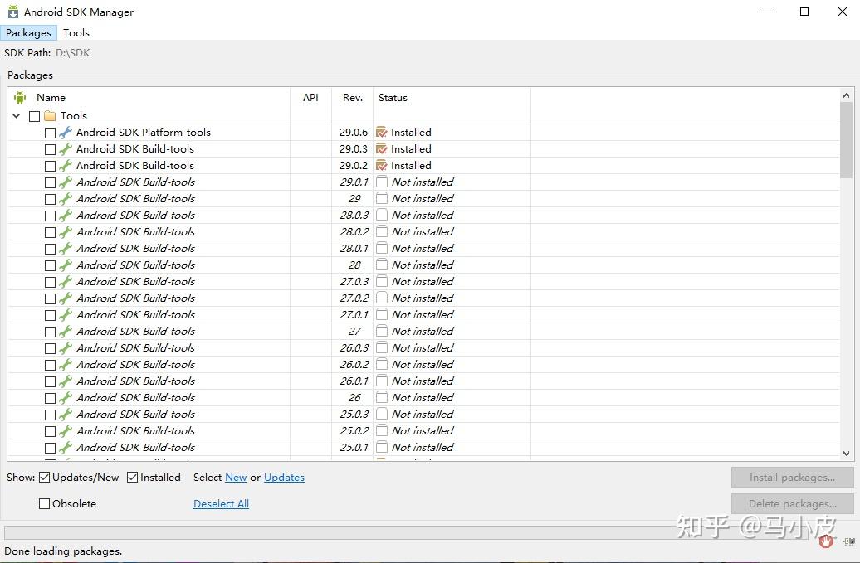Viewport: 860px width, 563px height.
Task: Click wrench icon of Build-tools rev 29
Action: point(66,199)
